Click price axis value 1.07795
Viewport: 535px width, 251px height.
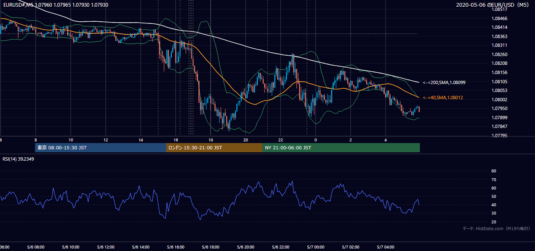pyautogui.click(x=499, y=136)
